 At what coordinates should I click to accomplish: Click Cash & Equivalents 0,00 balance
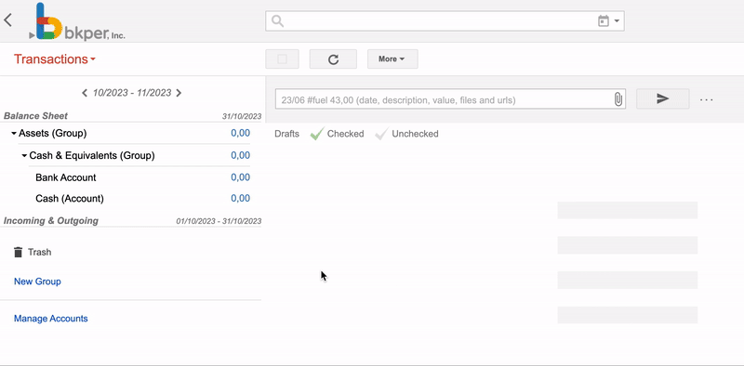click(x=241, y=155)
